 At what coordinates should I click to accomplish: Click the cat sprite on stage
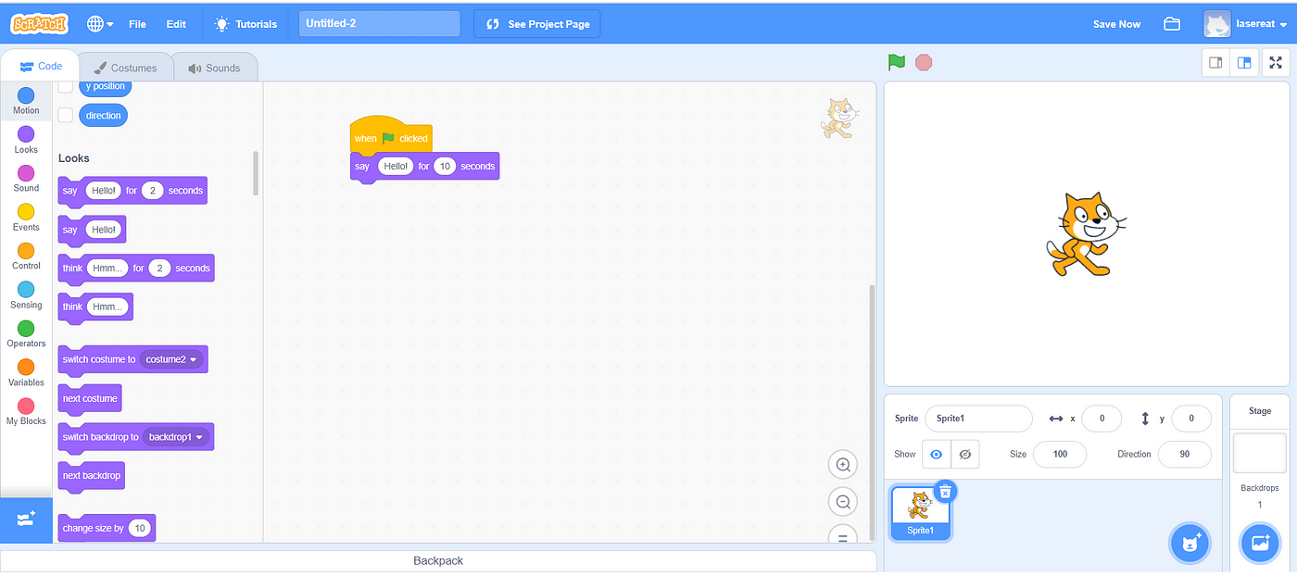tap(1085, 233)
